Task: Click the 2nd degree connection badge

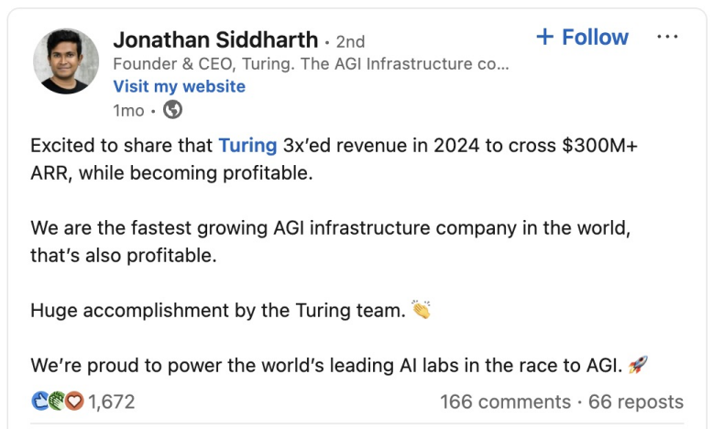Action: point(350,41)
